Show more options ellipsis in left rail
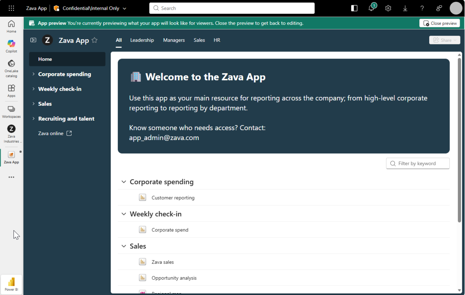465x295 pixels. coord(11,177)
